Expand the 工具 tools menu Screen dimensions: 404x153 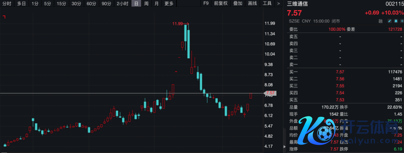point(267,4)
